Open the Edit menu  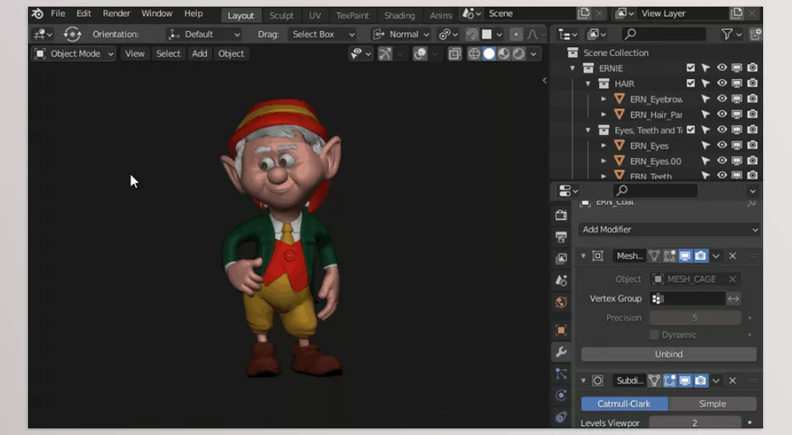tap(84, 14)
